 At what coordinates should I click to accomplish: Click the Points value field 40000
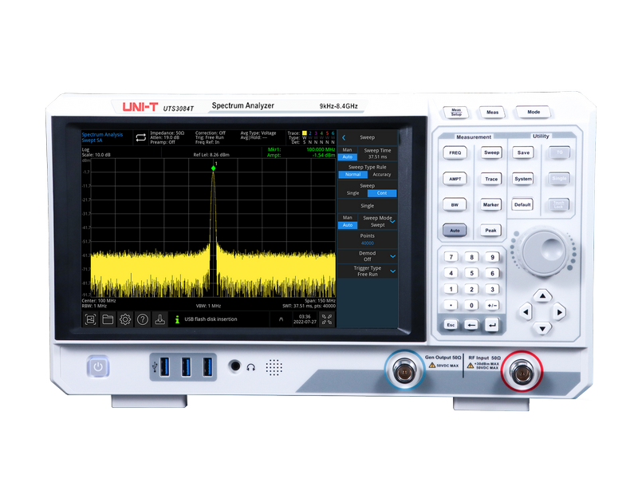tap(367, 243)
